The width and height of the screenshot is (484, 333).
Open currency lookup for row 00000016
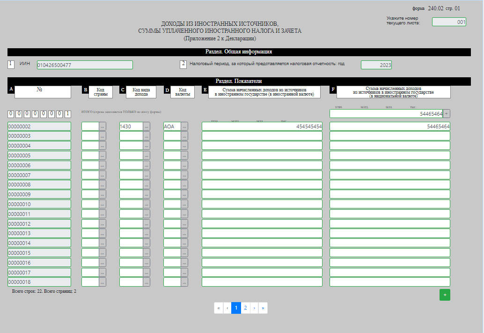pyautogui.click(x=184, y=263)
